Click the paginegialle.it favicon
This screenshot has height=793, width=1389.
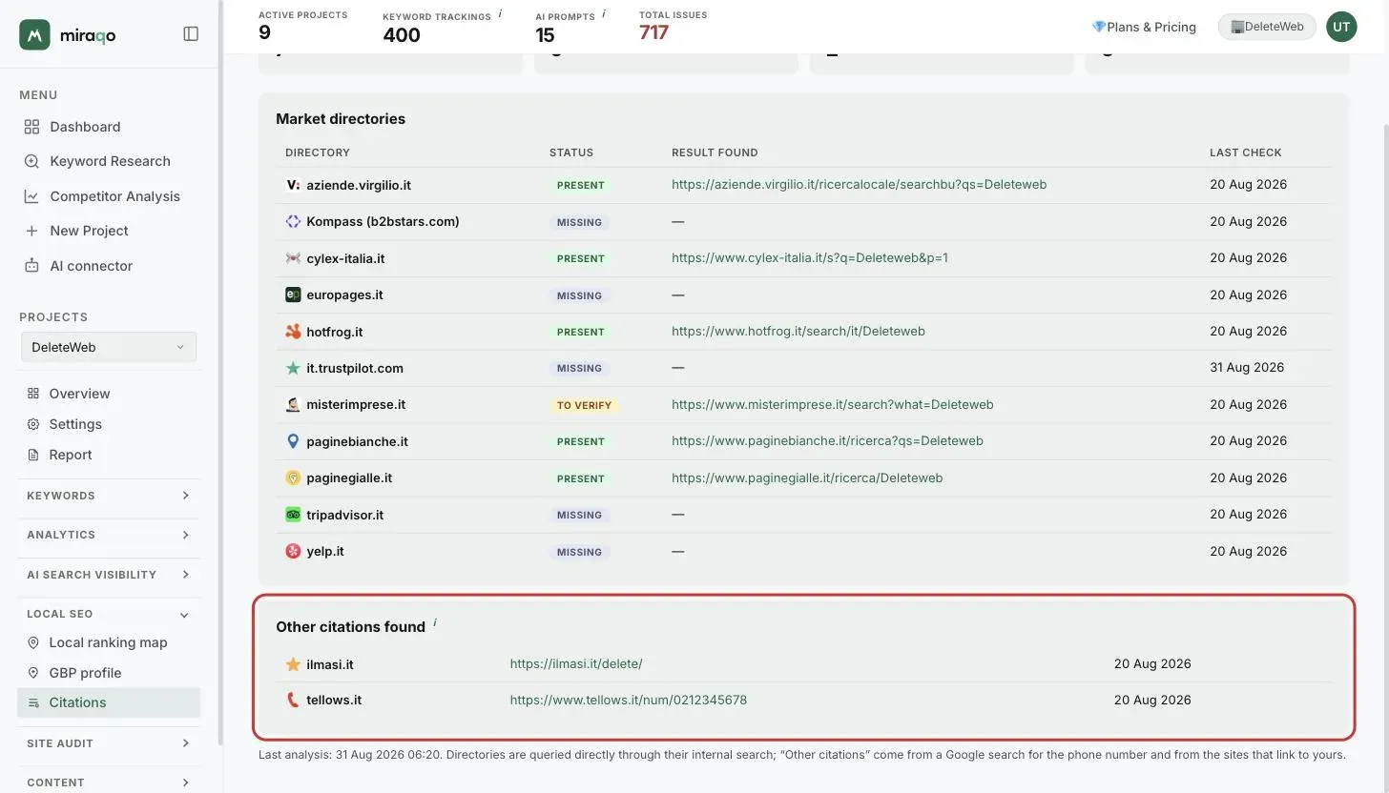[293, 478]
